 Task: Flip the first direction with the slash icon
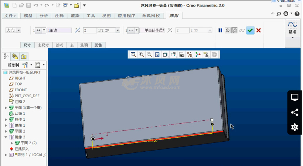(77, 30)
